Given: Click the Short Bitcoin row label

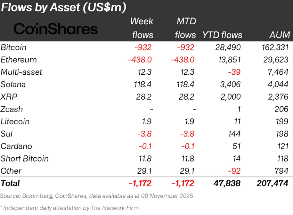Looking at the screenshot, I should (24, 159).
